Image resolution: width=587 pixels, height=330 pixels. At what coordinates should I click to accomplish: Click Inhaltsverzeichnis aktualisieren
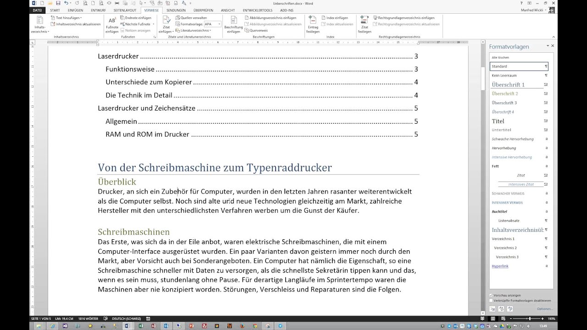coord(76,24)
